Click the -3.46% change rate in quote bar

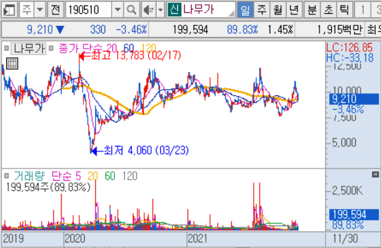(131, 29)
